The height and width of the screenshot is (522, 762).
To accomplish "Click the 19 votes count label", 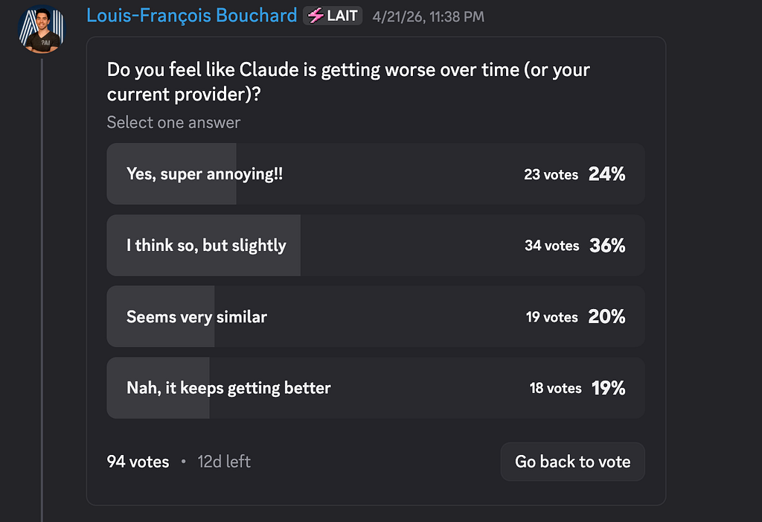I will [552, 316].
